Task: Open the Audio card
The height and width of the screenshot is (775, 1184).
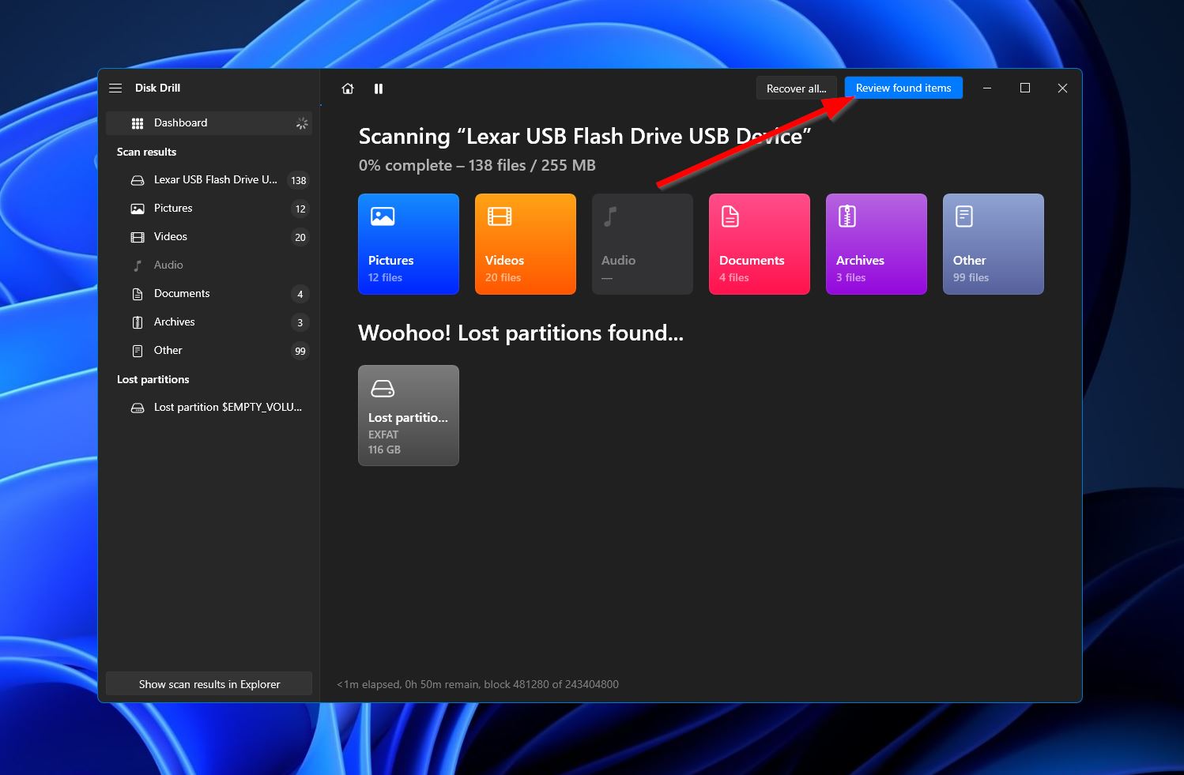Action: [x=643, y=244]
